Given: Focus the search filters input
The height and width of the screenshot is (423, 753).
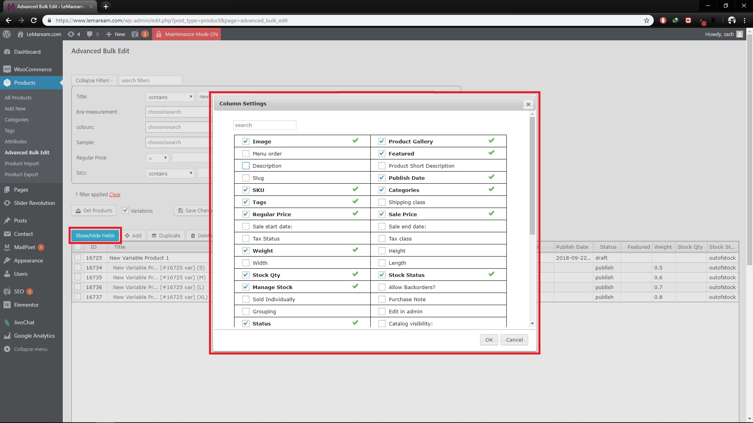Looking at the screenshot, I should (x=151, y=80).
